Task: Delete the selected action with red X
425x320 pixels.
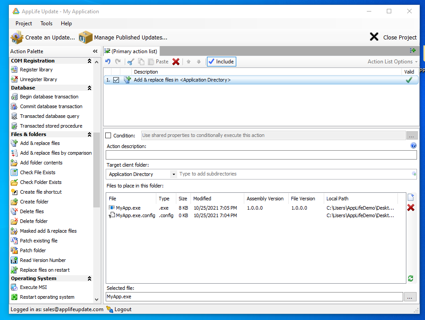Action: pyautogui.click(x=176, y=62)
